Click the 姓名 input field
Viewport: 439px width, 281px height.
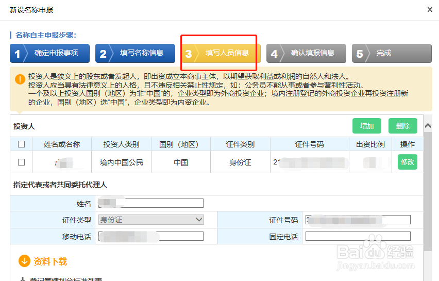tap(151, 203)
